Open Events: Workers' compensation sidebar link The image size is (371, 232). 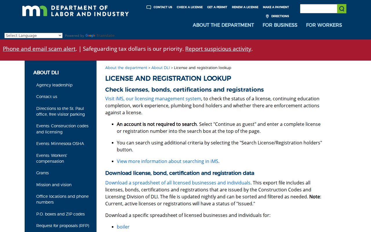pyautogui.click(x=52, y=158)
